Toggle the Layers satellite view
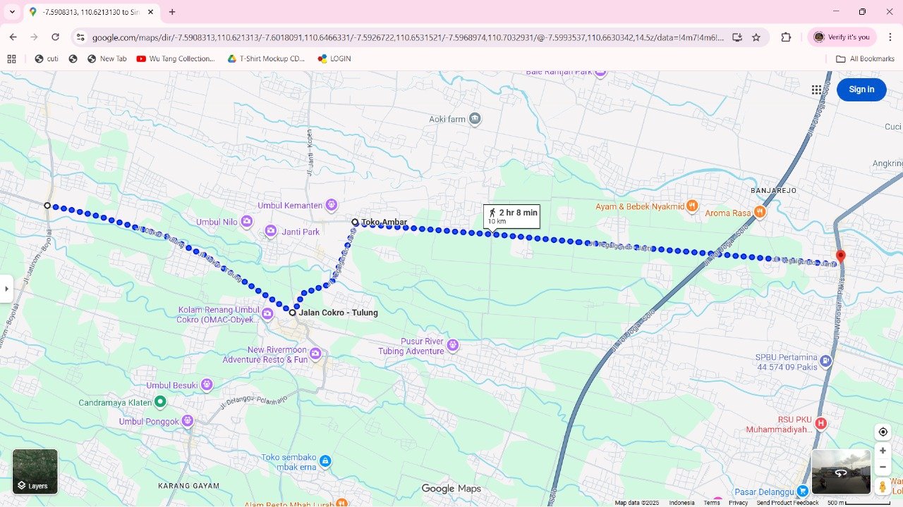 (x=35, y=472)
